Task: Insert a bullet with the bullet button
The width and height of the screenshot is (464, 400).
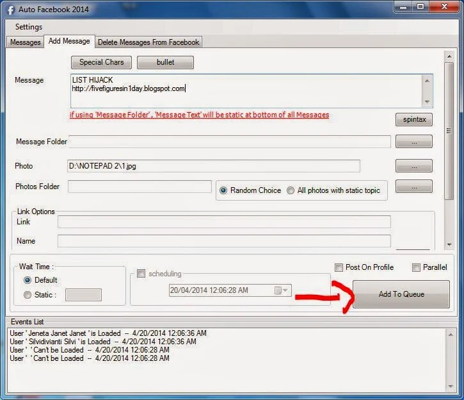Action: click(165, 62)
